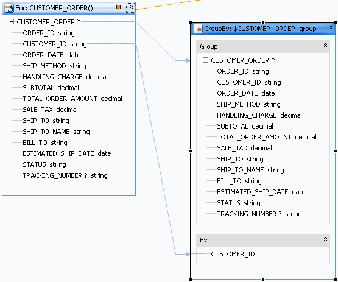Viewport: 338px width, 282px height.
Task: Select ORDER_ID string in the Group section
Action: pos(243,71)
